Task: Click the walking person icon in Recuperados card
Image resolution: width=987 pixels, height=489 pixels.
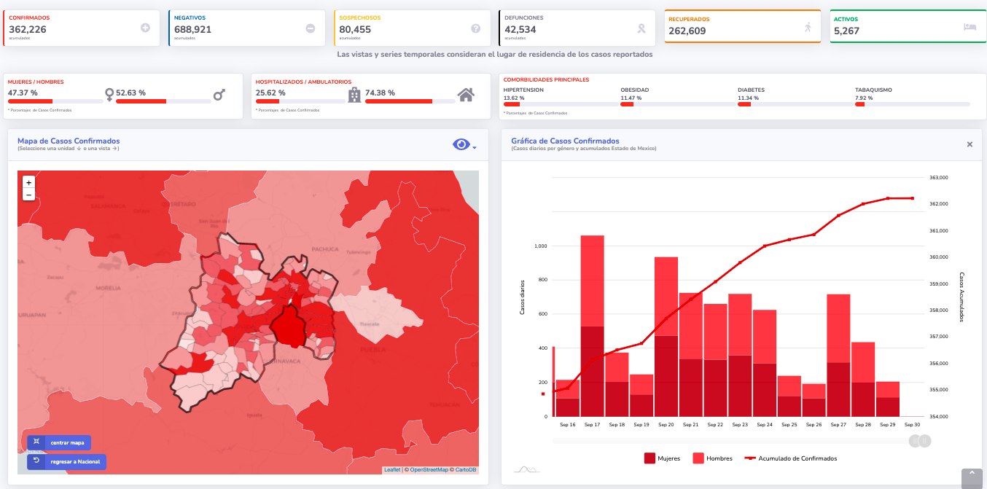Action: point(807,27)
